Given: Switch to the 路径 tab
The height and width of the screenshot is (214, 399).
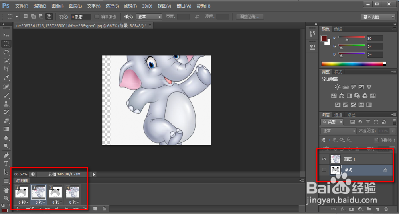Looking at the screenshot, I should [351, 115].
